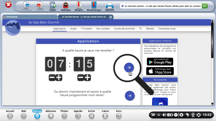Zoom in with the plus circle icon
The width and height of the screenshot is (216, 121).
tap(181, 115)
